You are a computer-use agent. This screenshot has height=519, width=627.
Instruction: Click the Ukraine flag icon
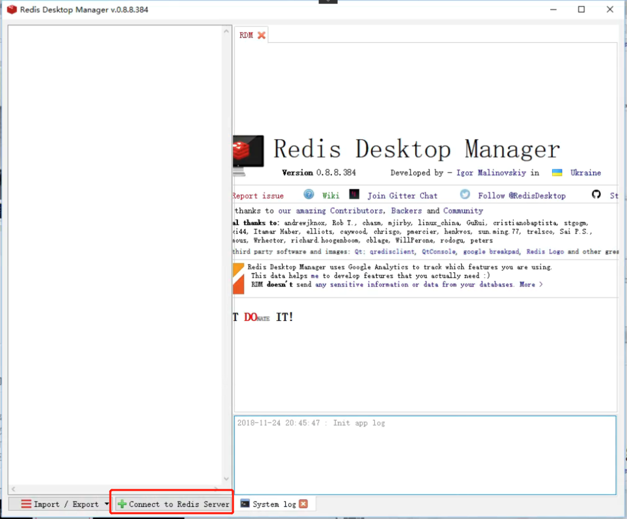coord(557,172)
